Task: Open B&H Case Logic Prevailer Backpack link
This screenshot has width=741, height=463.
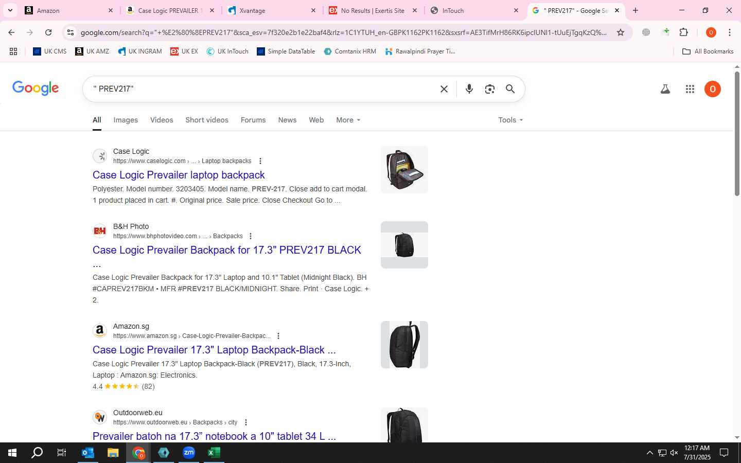Action: pyautogui.click(x=227, y=250)
